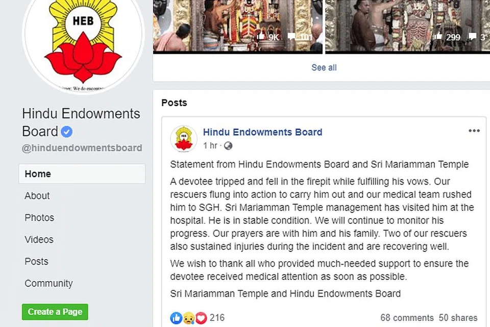The height and width of the screenshot is (327, 490).
Task: Click the globe public-privacy icon on the post
Action: pos(228,146)
